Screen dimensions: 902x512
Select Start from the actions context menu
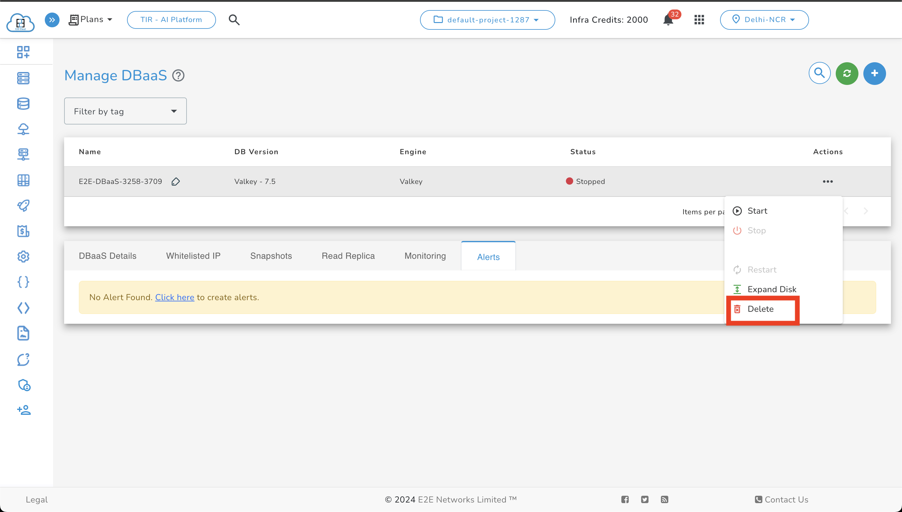pos(757,211)
